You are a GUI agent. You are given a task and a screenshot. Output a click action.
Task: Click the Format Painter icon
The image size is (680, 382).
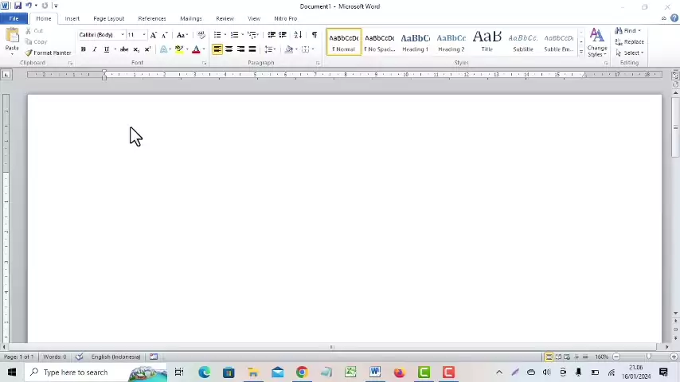coord(48,53)
